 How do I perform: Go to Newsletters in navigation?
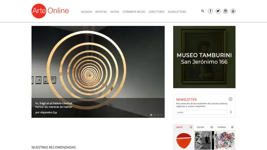coord(177,12)
